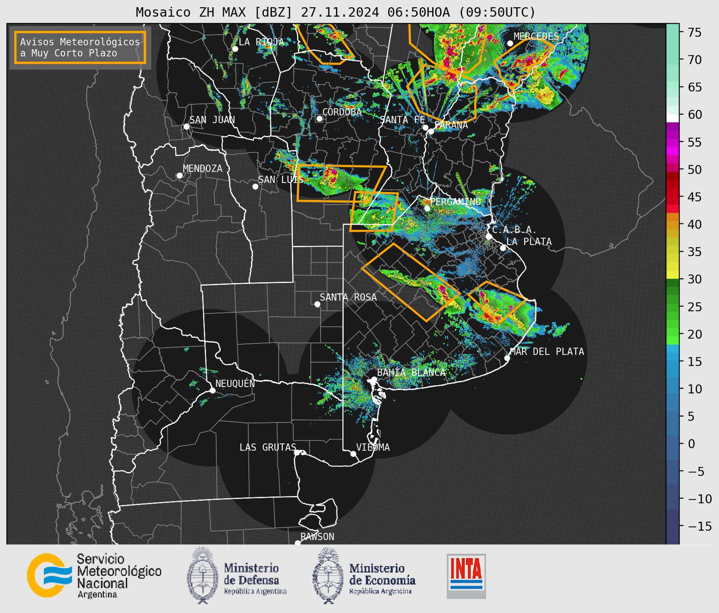This screenshot has height=613, width=719.
Task: Select the MAR DEL PLATA city label
Action: coord(547,352)
